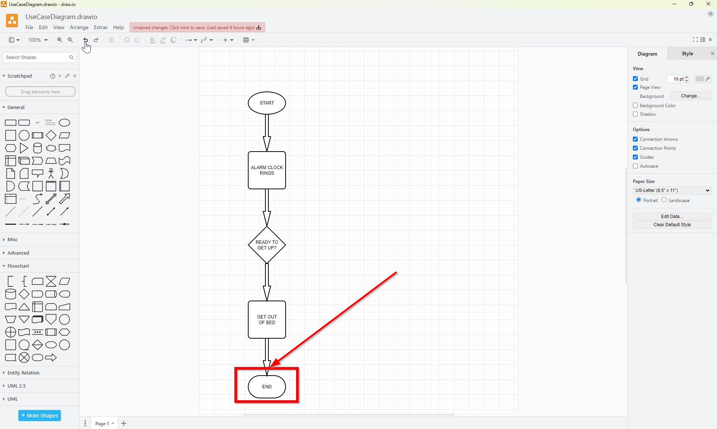Click the Redo icon in the toolbar
Screen dimensions: 717x429
[x=96, y=40]
